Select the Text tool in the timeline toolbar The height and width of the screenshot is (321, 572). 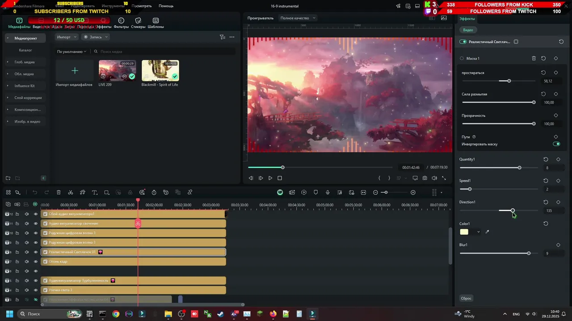94,193
